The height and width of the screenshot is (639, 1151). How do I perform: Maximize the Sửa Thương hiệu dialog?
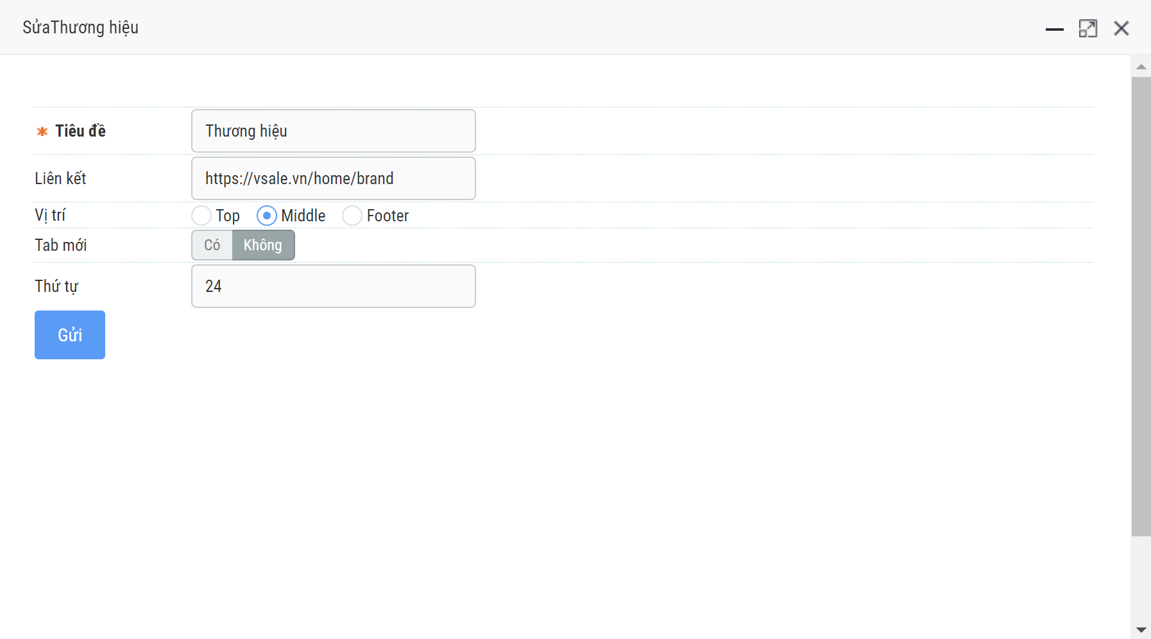[1087, 29]
